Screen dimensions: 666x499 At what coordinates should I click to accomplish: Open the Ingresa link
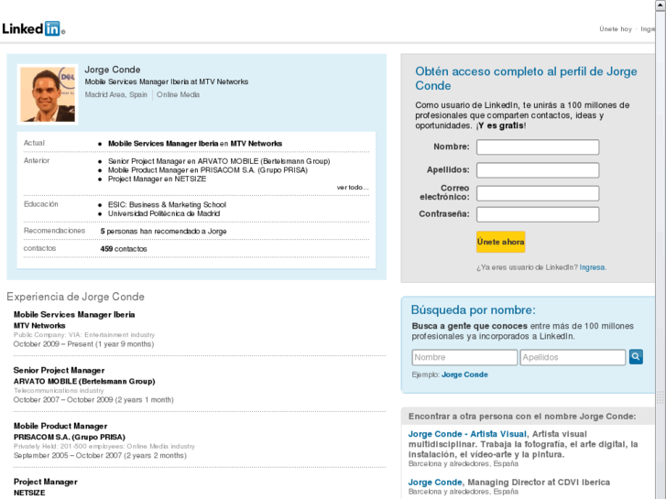pyautogui.click(x=592, y=267)
